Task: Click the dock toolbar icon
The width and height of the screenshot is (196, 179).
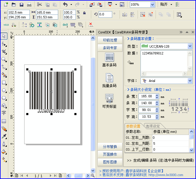Action: [x=65, y=25]
